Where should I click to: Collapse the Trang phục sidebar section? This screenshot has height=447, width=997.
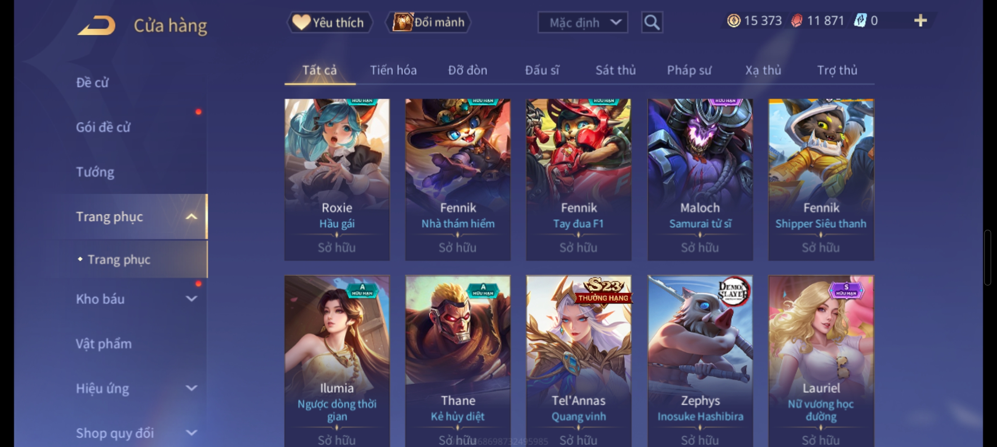click(191, 216)
